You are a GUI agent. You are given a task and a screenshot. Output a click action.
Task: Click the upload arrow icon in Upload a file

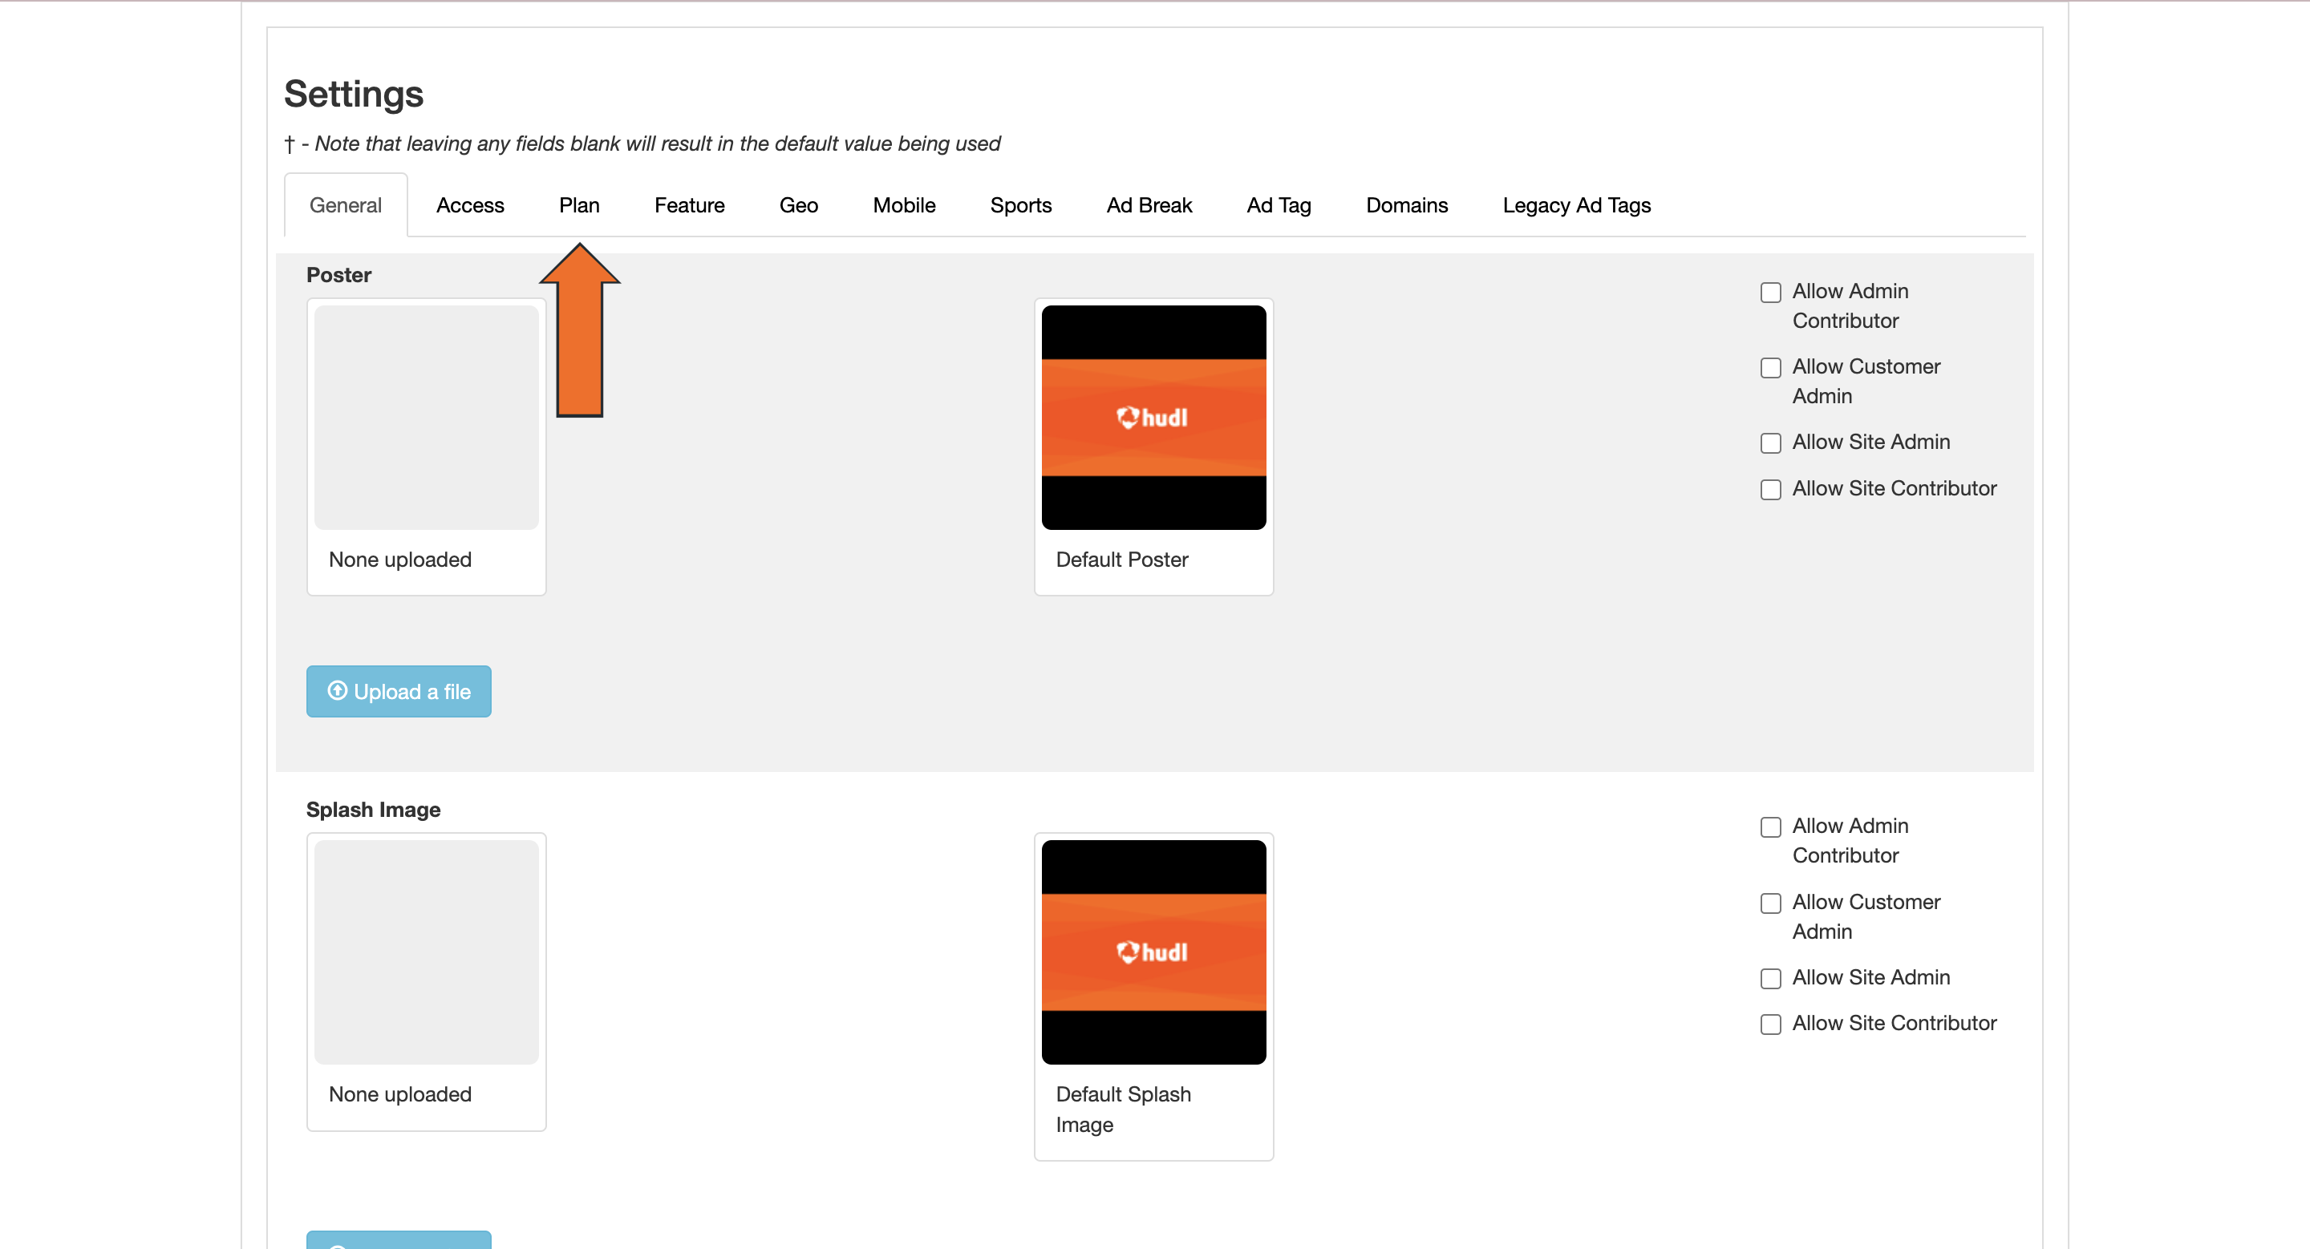pyautogui.click(x=337, y=691)
